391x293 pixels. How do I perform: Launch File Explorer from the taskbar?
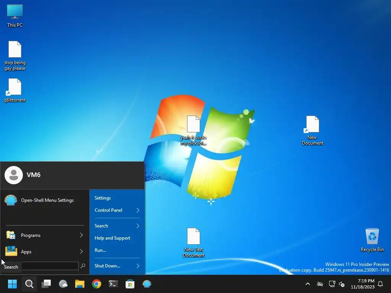pyautogui.click(x=80, y=284)
